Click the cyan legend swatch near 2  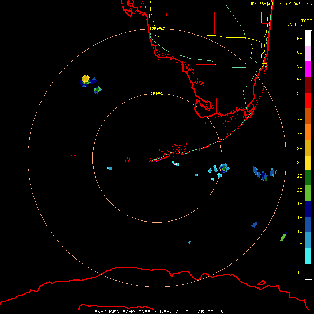pyautogui.click(x=308, y=256)
